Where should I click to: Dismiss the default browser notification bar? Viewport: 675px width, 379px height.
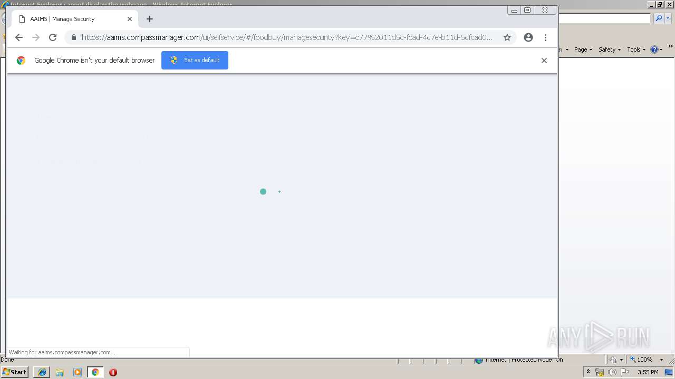pyautogui.click(x=544, y=61)
